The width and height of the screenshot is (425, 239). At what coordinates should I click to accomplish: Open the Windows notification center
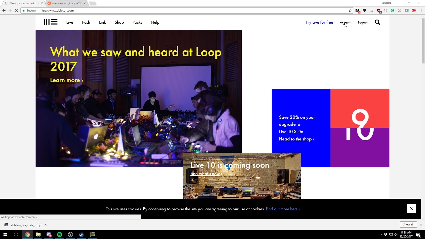tap(418, 235)
